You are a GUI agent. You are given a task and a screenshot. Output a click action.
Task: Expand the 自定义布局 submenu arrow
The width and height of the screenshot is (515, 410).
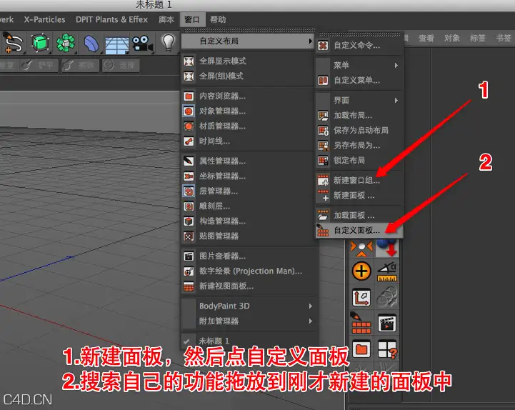coord(310,41)
